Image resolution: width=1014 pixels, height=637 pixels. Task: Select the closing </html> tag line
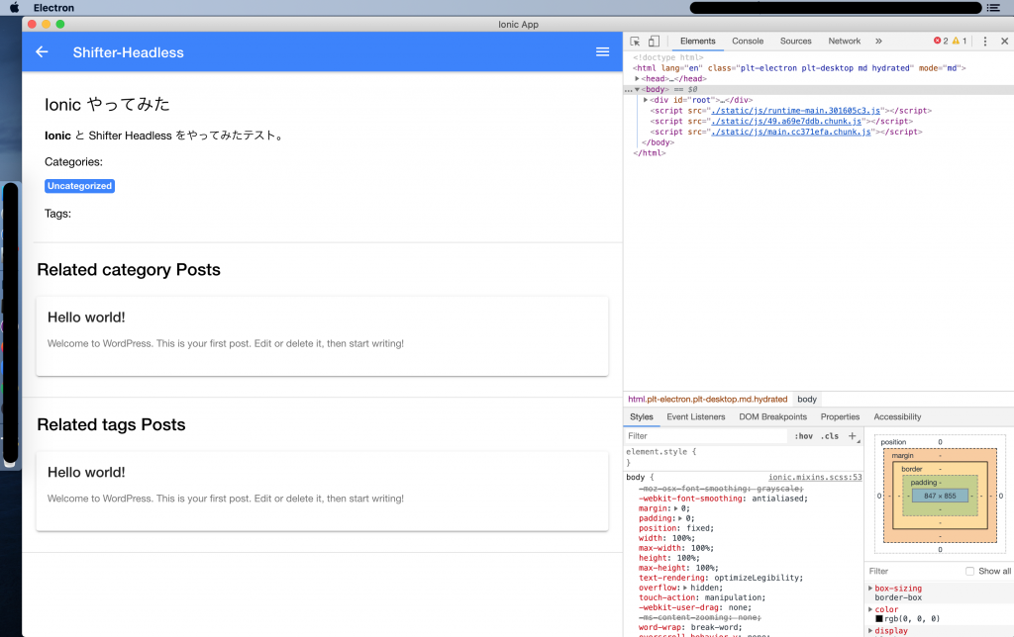click(650, 153)
